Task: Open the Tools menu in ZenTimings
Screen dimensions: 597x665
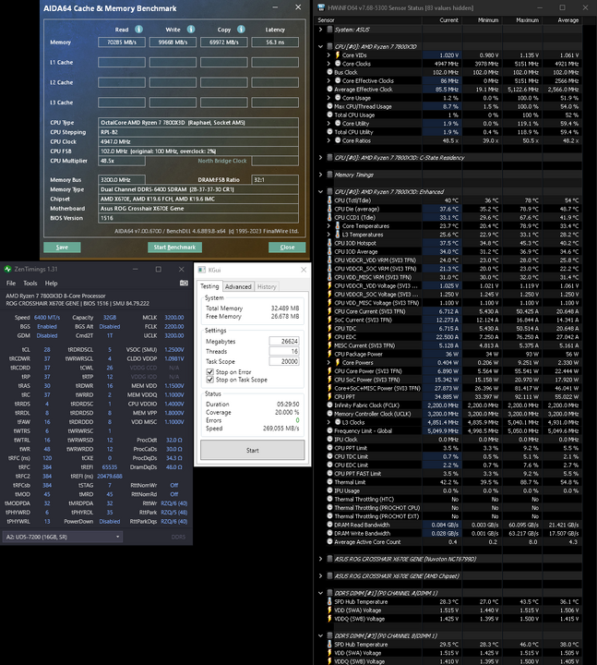Action: 30,284
